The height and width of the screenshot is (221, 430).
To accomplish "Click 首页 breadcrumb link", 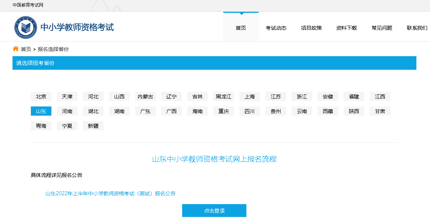I will (26, 49).
